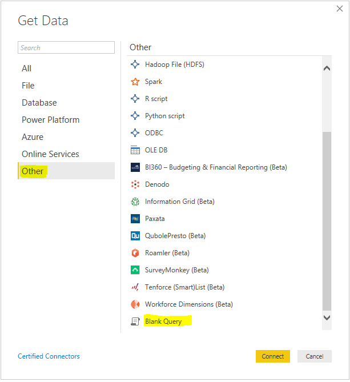Click the Python script connector icon
The width and height of the screenshot is (350, 382).
[135, 116]
